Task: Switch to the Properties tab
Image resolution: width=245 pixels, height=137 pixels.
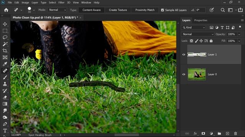Action: tap(201, 20)
